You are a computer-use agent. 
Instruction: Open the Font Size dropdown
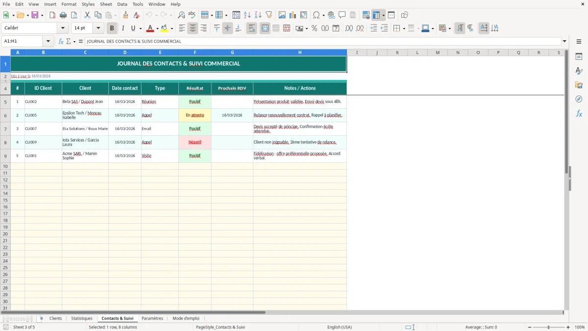(x=98, y=28)
